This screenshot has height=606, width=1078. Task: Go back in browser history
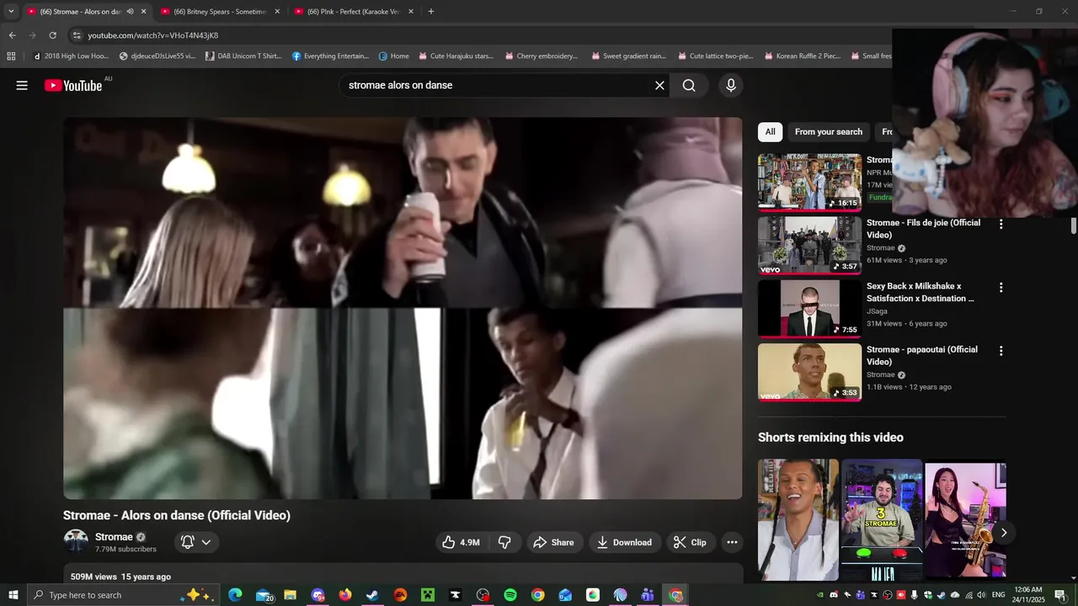[x=12, y=35]
